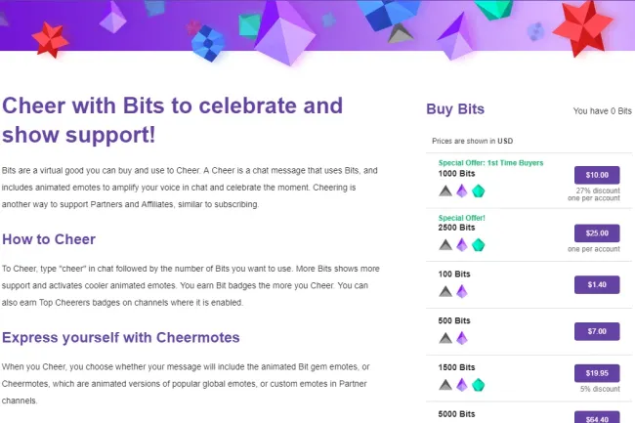Select the gray gem under 500 Bits
635x423 pixels.
coord(445,338)
